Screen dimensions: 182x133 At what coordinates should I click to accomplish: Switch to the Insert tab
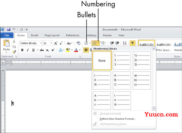(34, 35)
